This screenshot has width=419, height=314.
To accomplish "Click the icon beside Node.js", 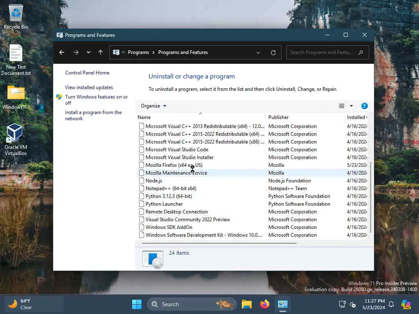I will point(141,180).
